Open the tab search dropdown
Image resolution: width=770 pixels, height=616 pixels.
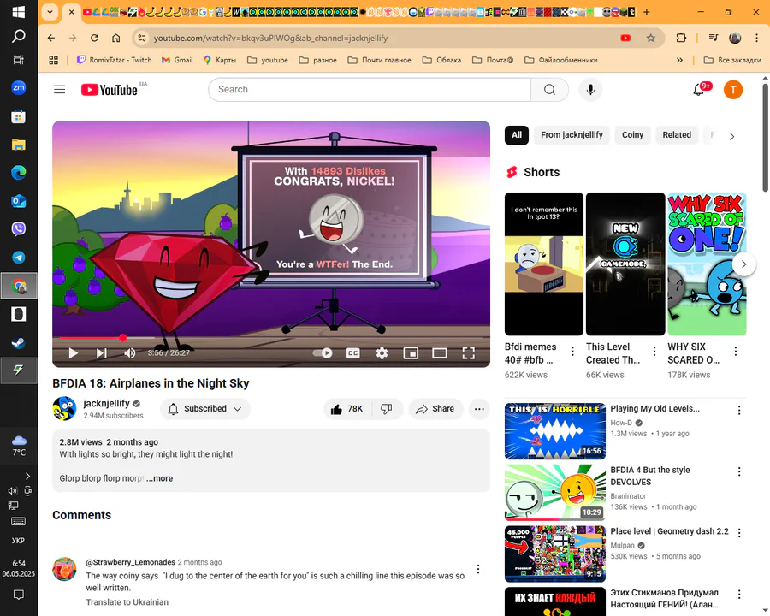pyautogui.click(x=50, y=12)
